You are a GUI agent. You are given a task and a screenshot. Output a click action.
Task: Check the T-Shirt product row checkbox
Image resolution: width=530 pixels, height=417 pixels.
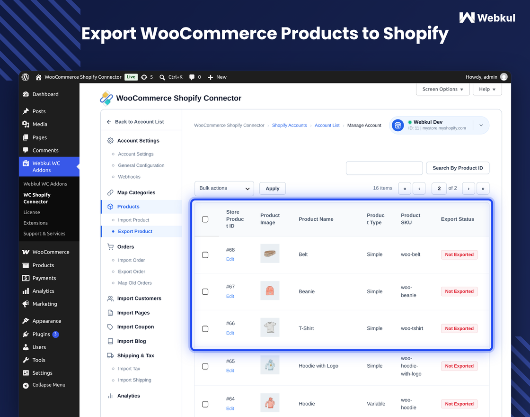205,329
